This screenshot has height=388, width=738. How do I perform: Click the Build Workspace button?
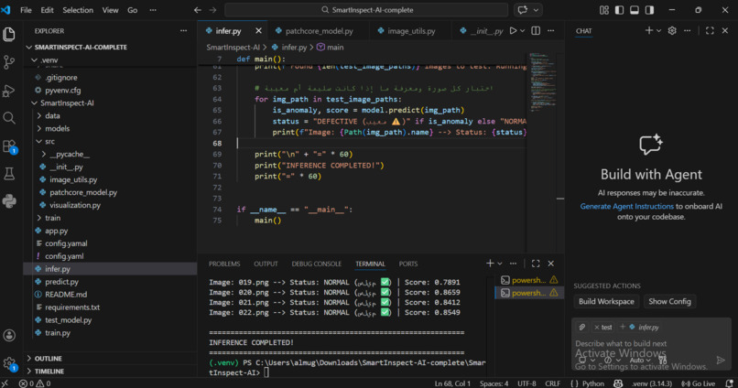click(606, 301)
